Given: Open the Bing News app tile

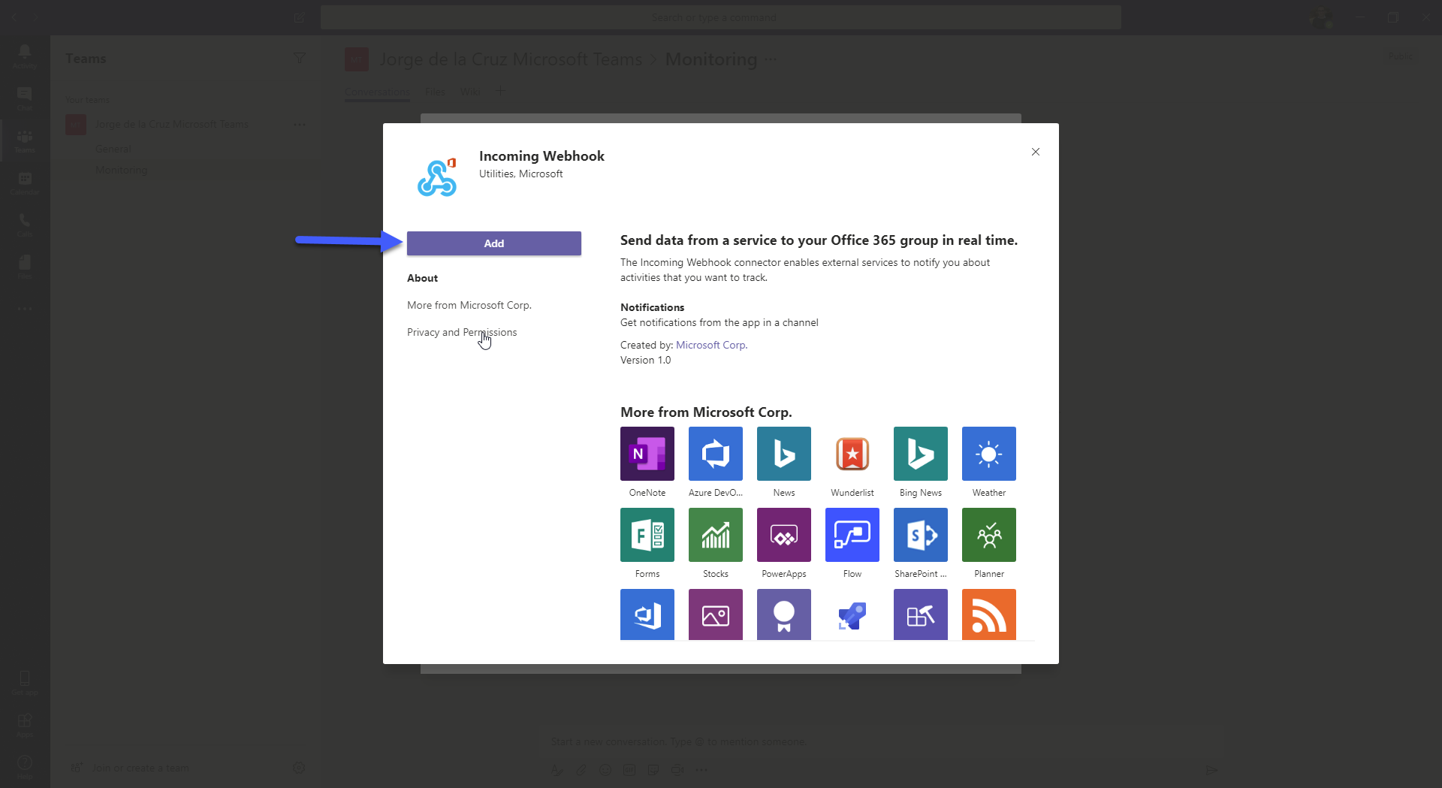Looking at the screenshot, I should (x=921, y=454).
